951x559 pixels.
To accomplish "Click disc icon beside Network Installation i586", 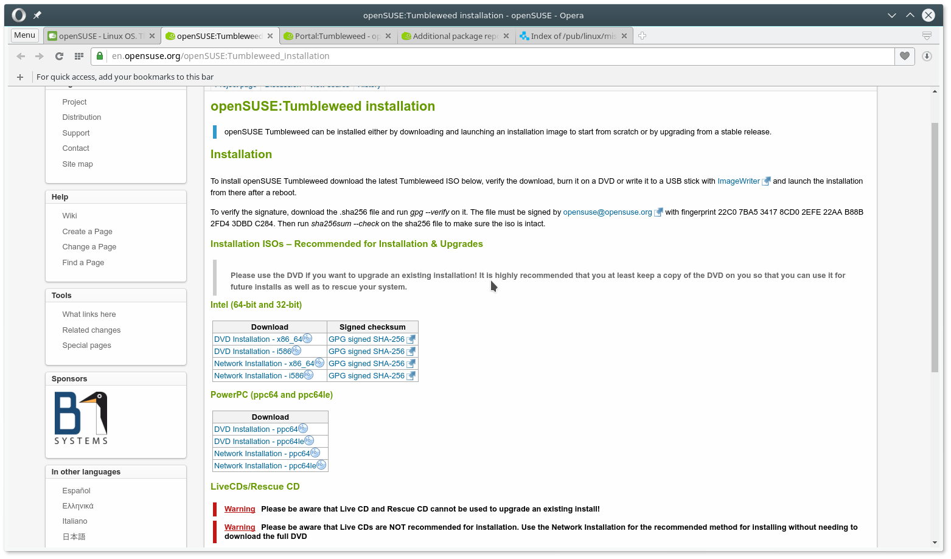I will pos(308,375).
